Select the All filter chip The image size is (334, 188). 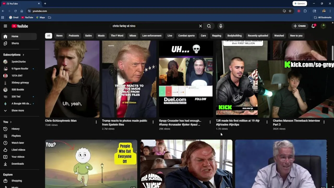pos(49,36)
